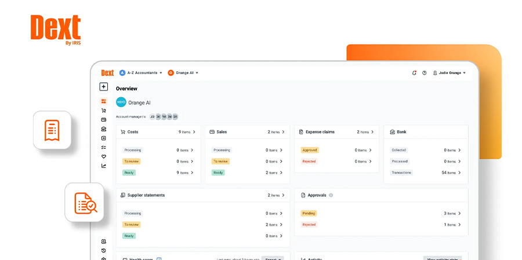Open the A-Z Accountants dropdown
Image resolution: width=522 pixels, height=260 pixels.
coord(141,73)
